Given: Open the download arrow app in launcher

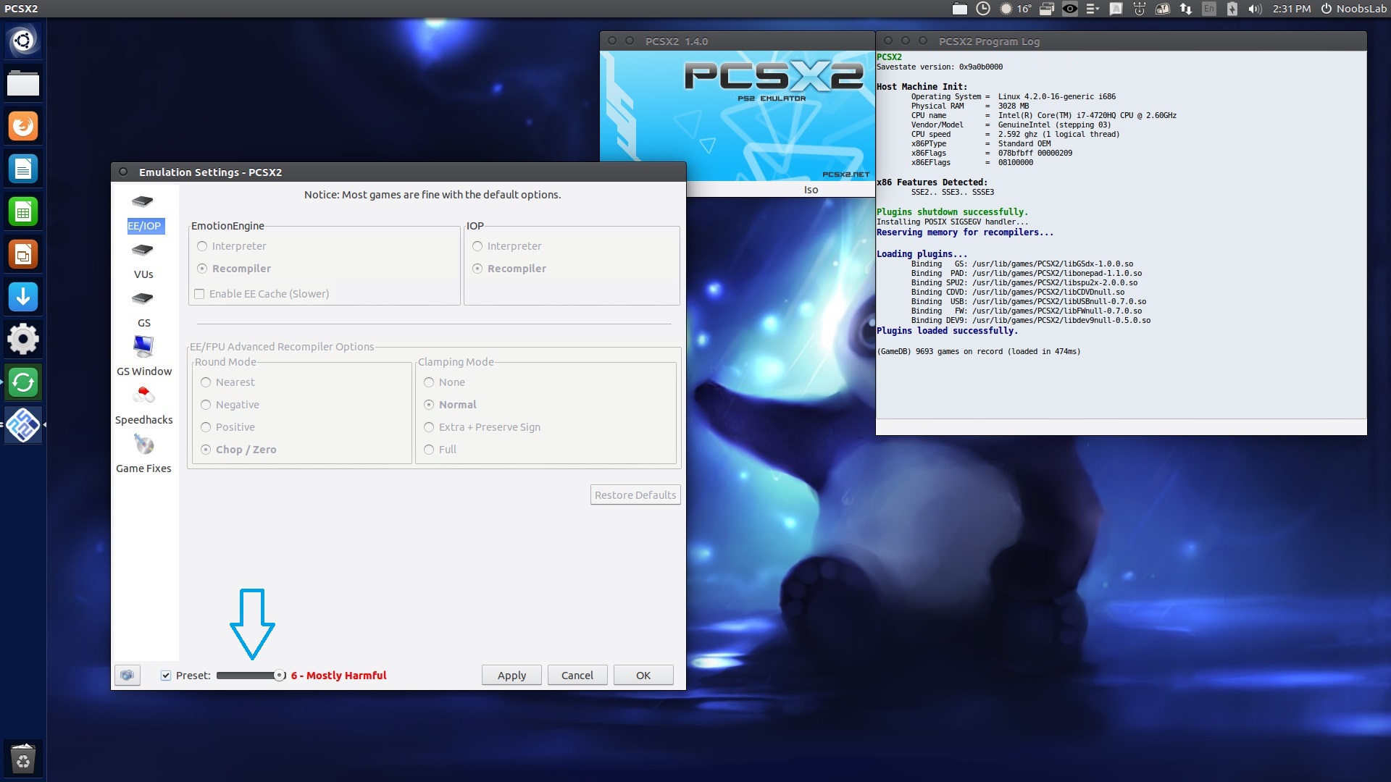Looking at the screenshot, I should 23,297.
